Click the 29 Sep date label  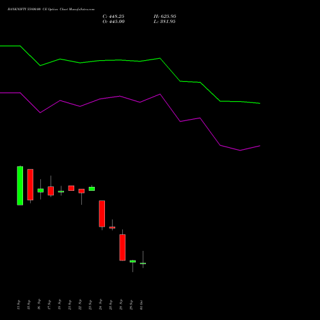click(x=131, y=305)
